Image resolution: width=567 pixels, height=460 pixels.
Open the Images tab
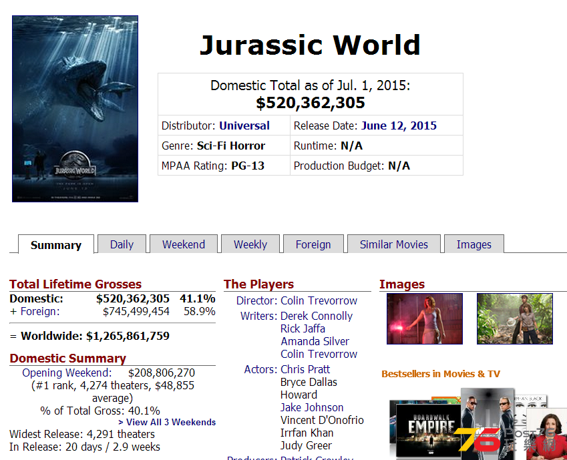point(474,244)
